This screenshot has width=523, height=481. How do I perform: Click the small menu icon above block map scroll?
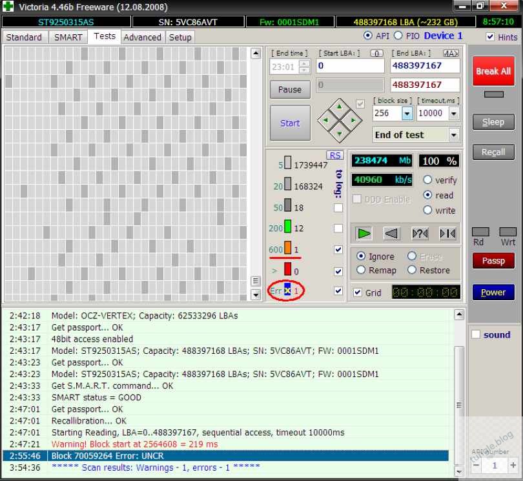click(x=256, y=281)
